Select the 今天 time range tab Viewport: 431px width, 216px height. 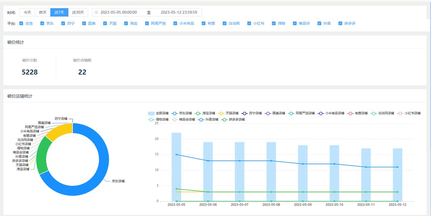pyautogui.click(x=27, y=13)
